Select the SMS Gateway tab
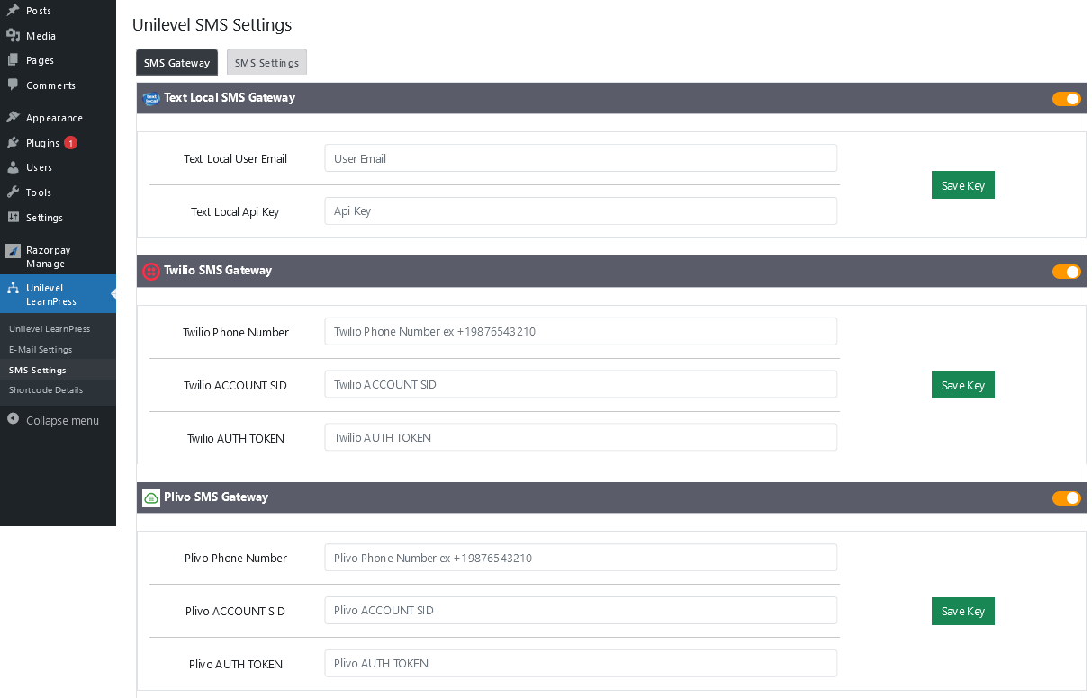Viewport: 1092px width, 698px height. (176, 63)
